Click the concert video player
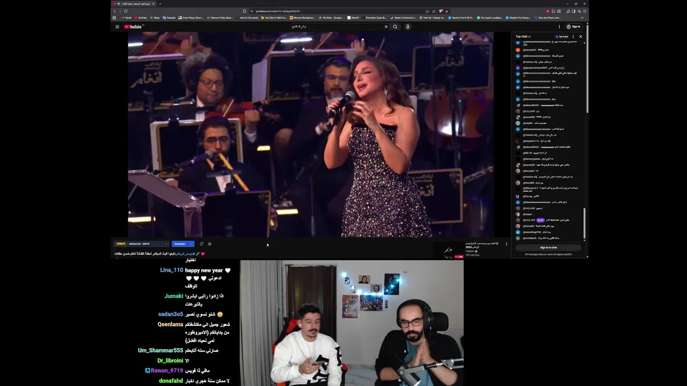This screenshot has width=687, height=386. pos(311,134)
